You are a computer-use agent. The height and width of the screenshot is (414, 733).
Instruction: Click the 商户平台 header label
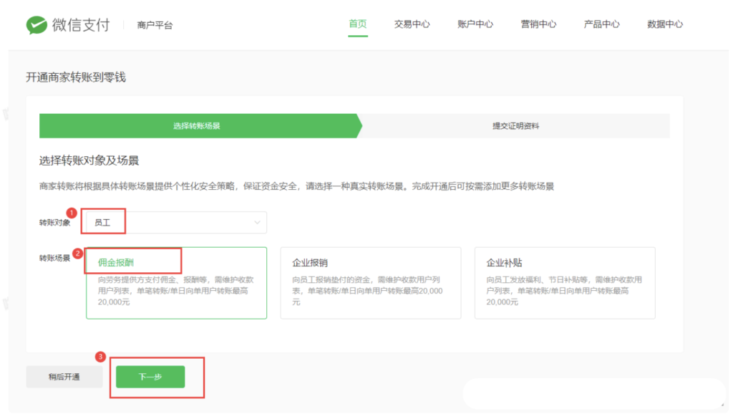click(155, 25)
